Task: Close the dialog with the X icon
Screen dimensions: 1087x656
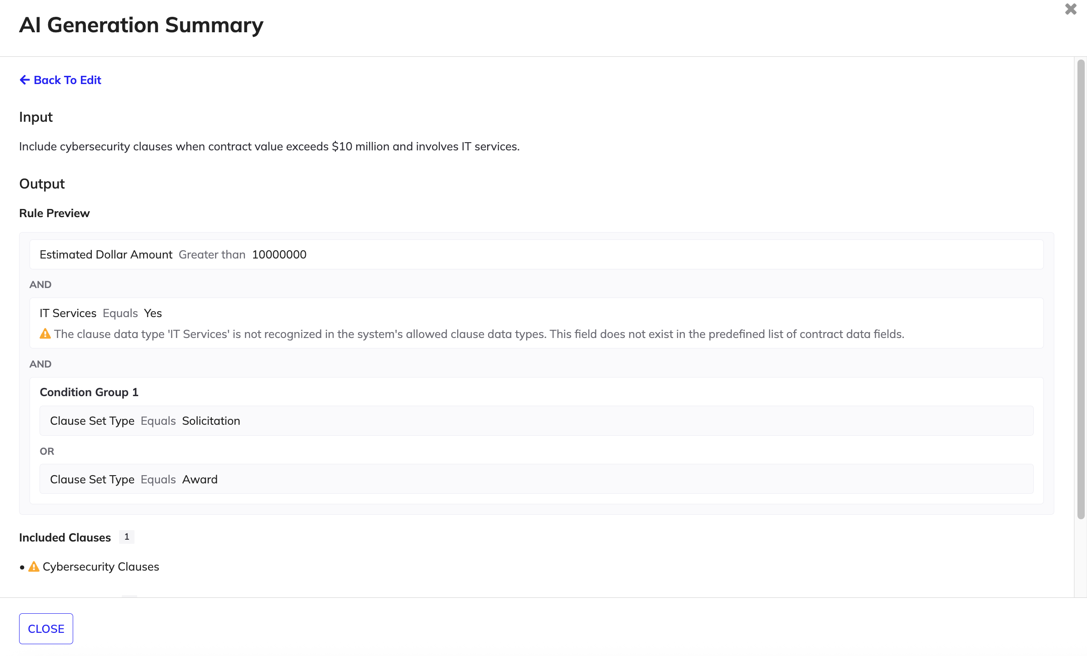Action: 1071,9
